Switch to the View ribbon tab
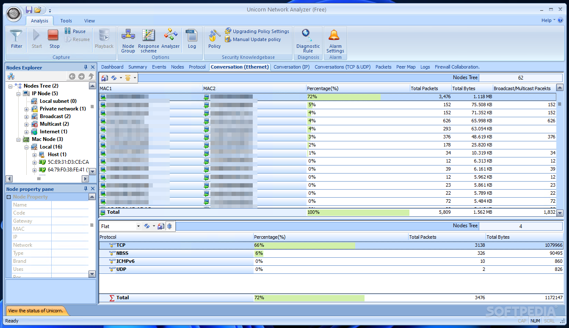The image size is (569, 328). pyautogui.click(x=89, y=21)
